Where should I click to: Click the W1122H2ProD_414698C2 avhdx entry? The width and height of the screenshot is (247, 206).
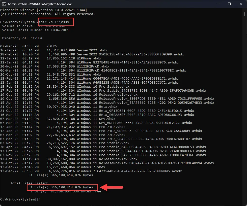pos(131,70)
